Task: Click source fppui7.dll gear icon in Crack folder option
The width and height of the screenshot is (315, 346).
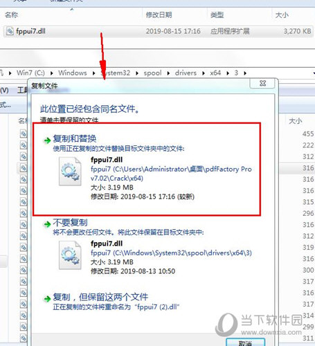Action: coord(70,172)
